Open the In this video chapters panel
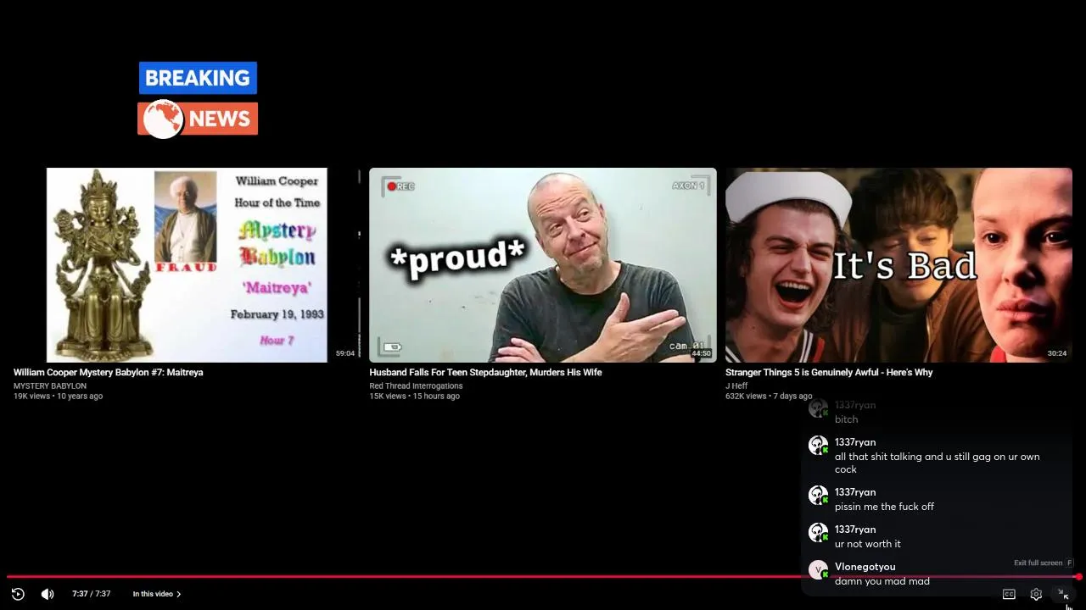 click(157, 594)
